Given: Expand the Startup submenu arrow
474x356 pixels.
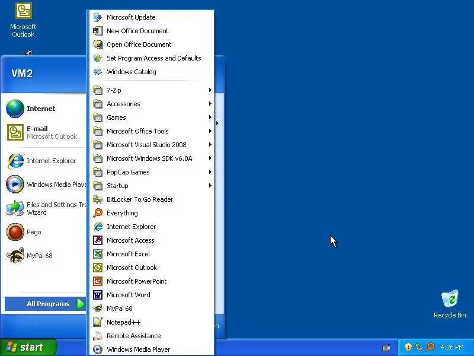Looking at the screenshot, I should 210,185.
